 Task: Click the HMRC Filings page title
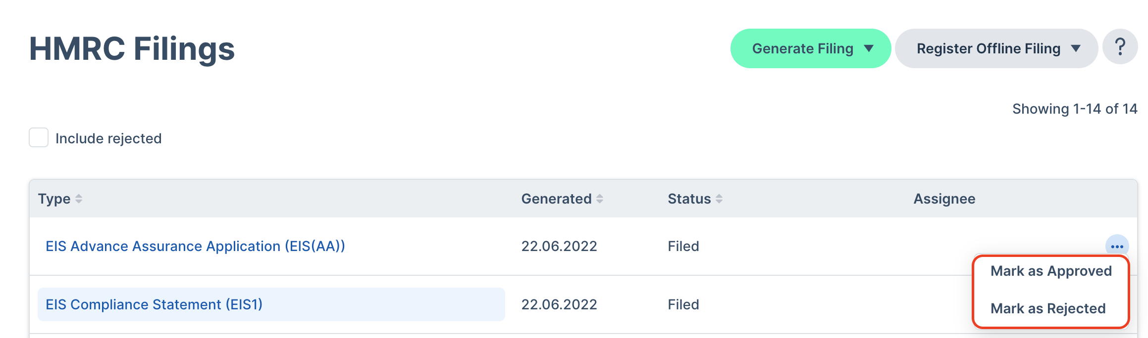(132, 48)
